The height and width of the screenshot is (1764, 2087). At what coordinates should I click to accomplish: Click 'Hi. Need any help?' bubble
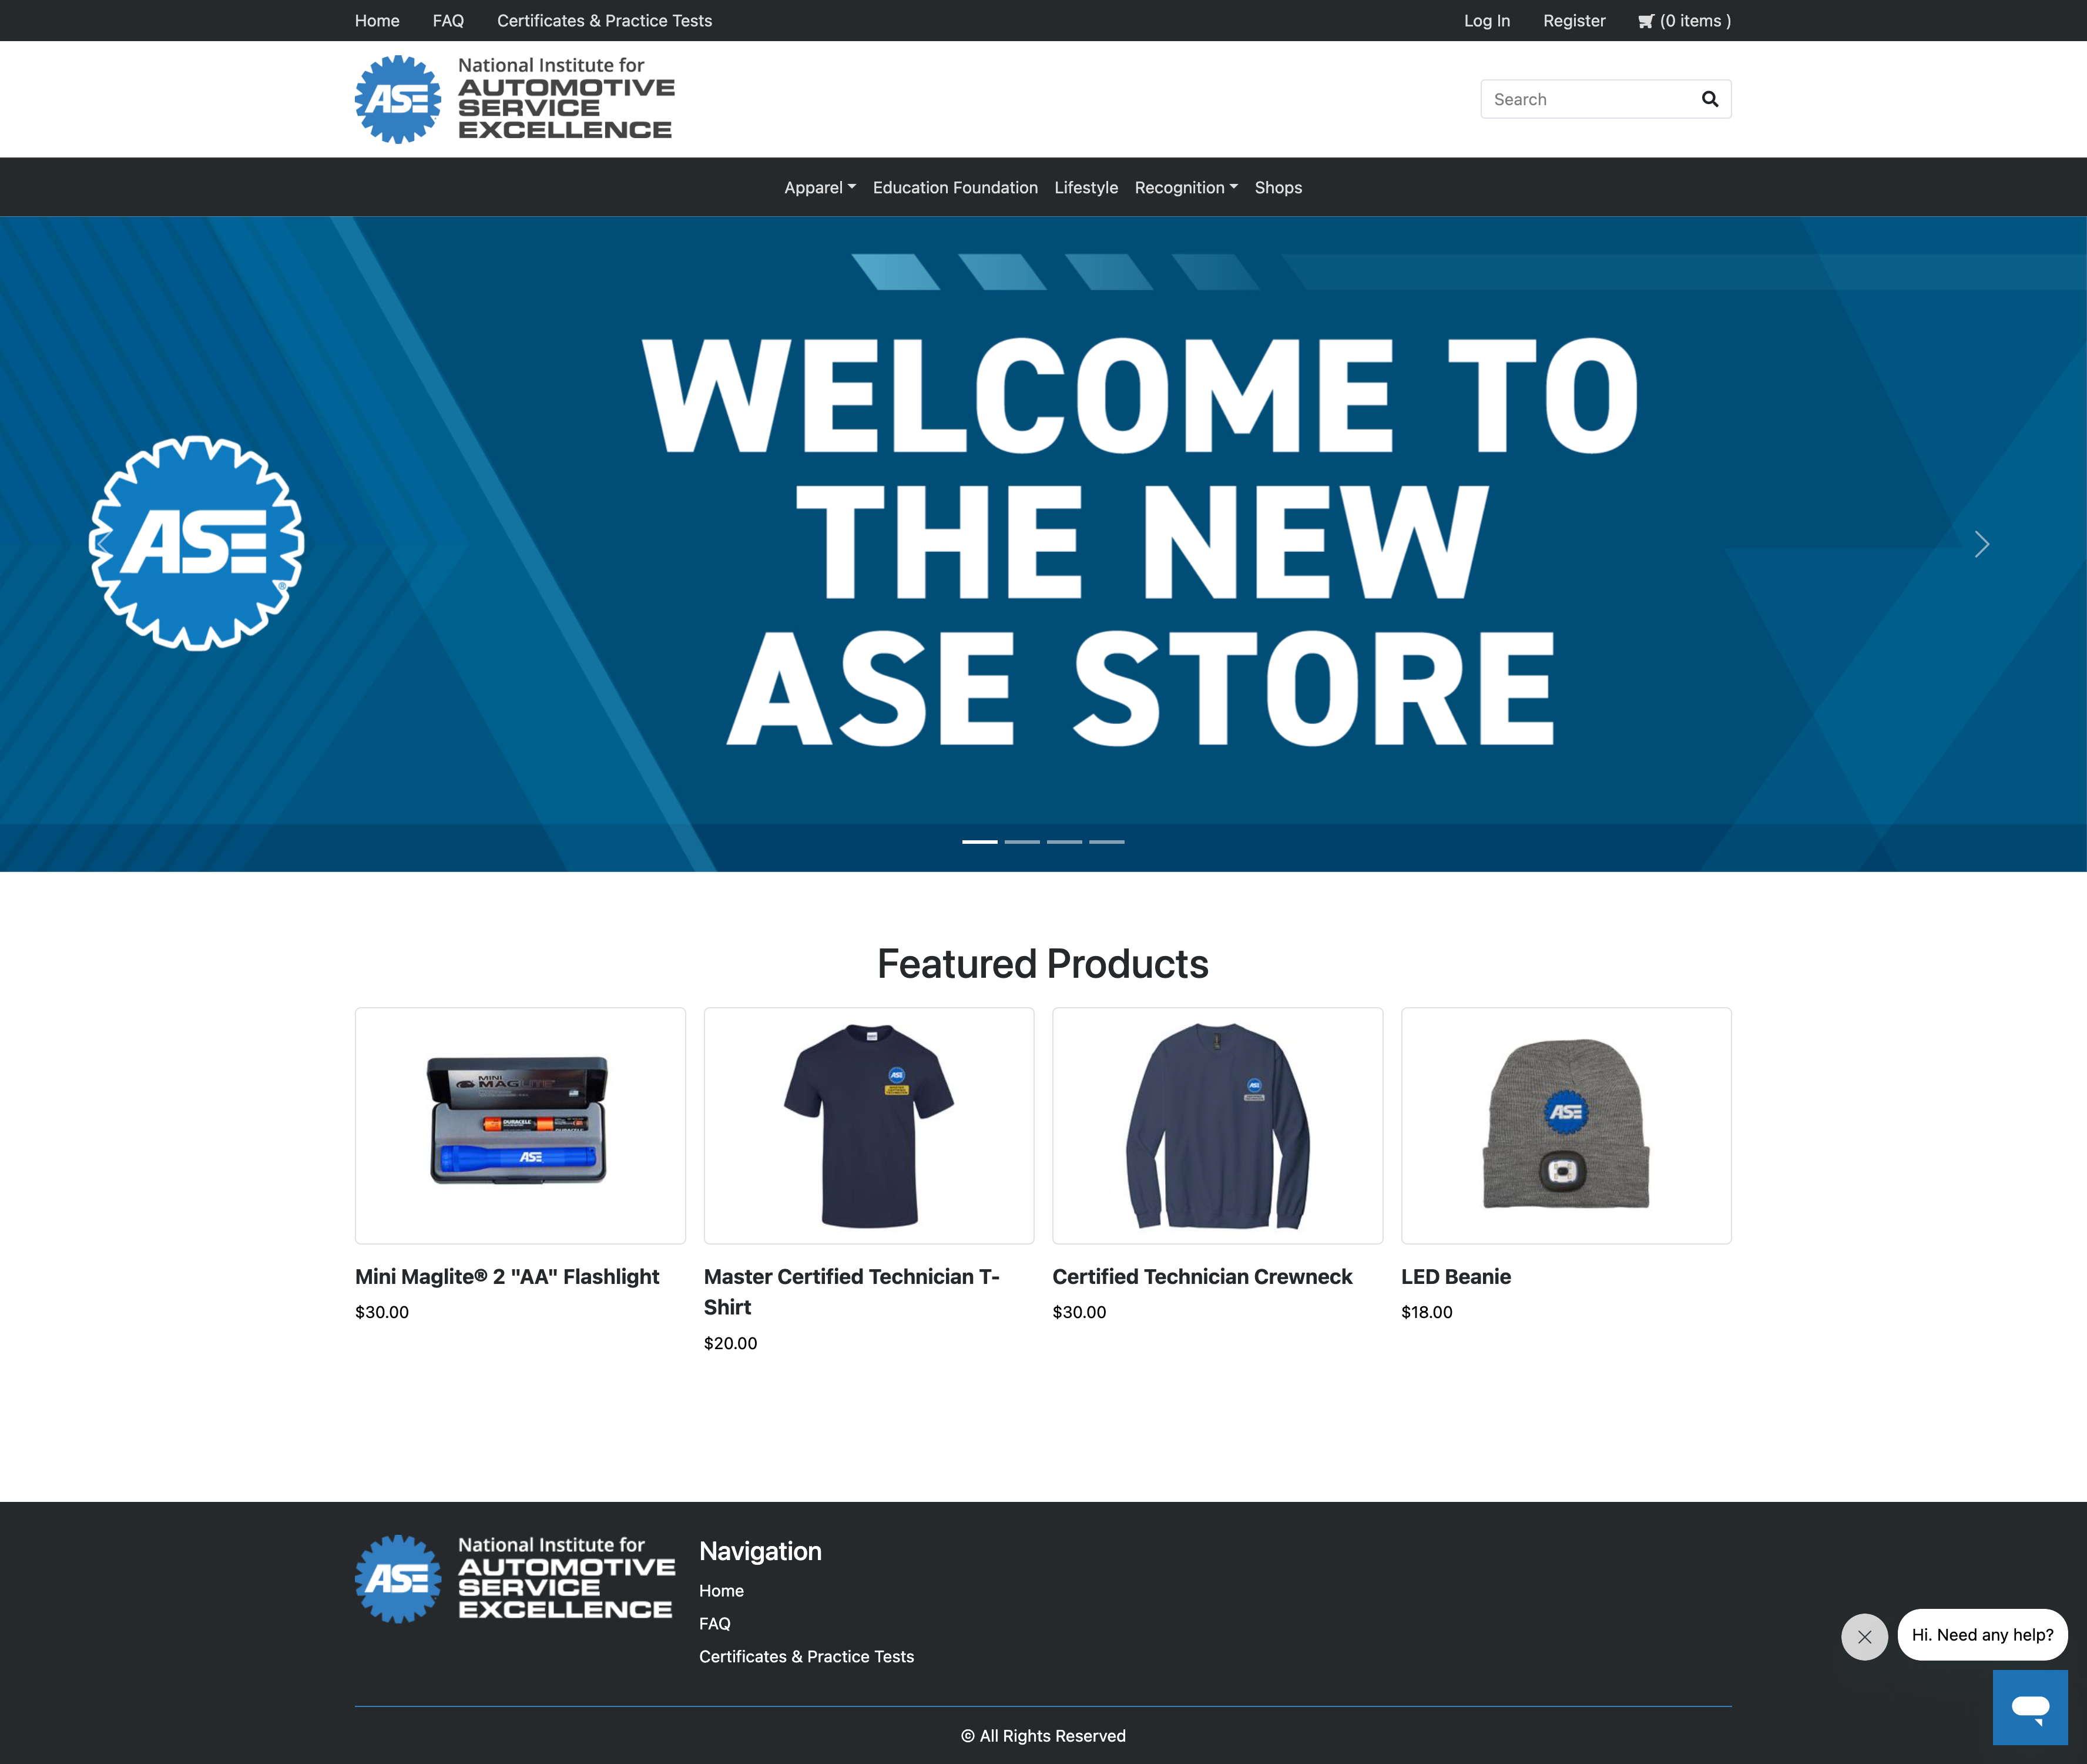click(1982, 1635)
